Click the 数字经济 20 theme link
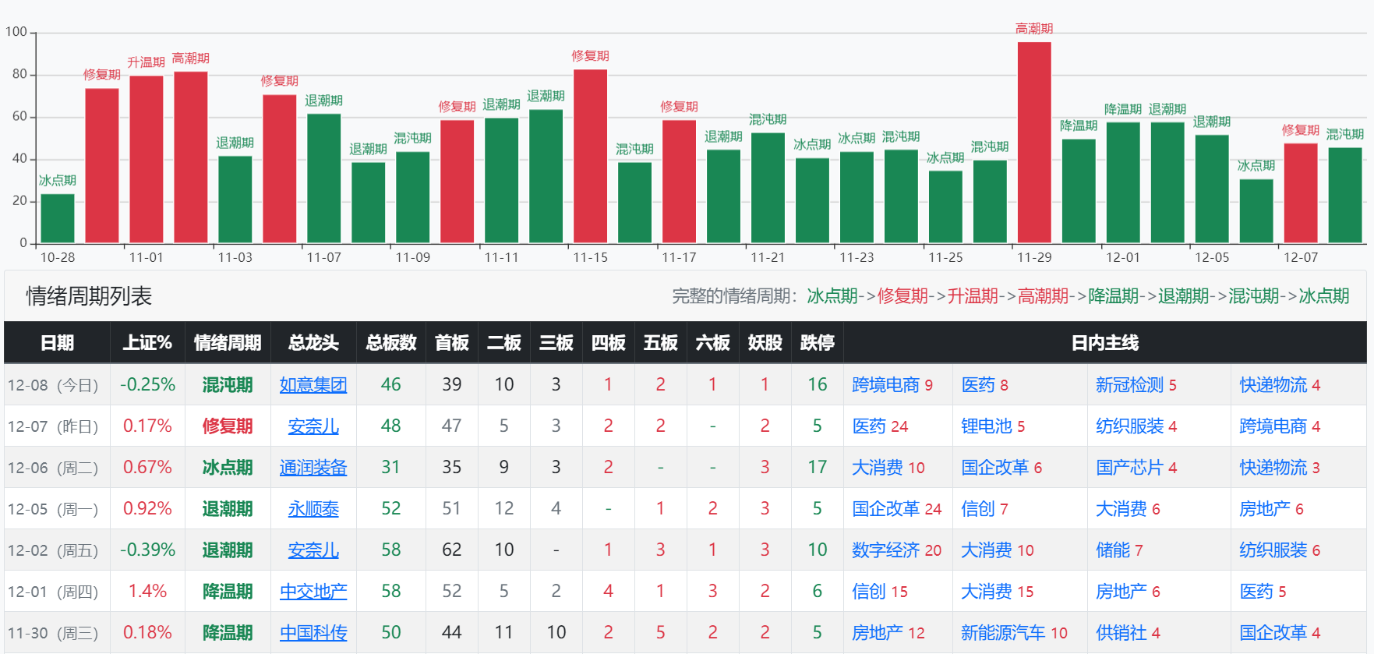 (x=897, y=550)
